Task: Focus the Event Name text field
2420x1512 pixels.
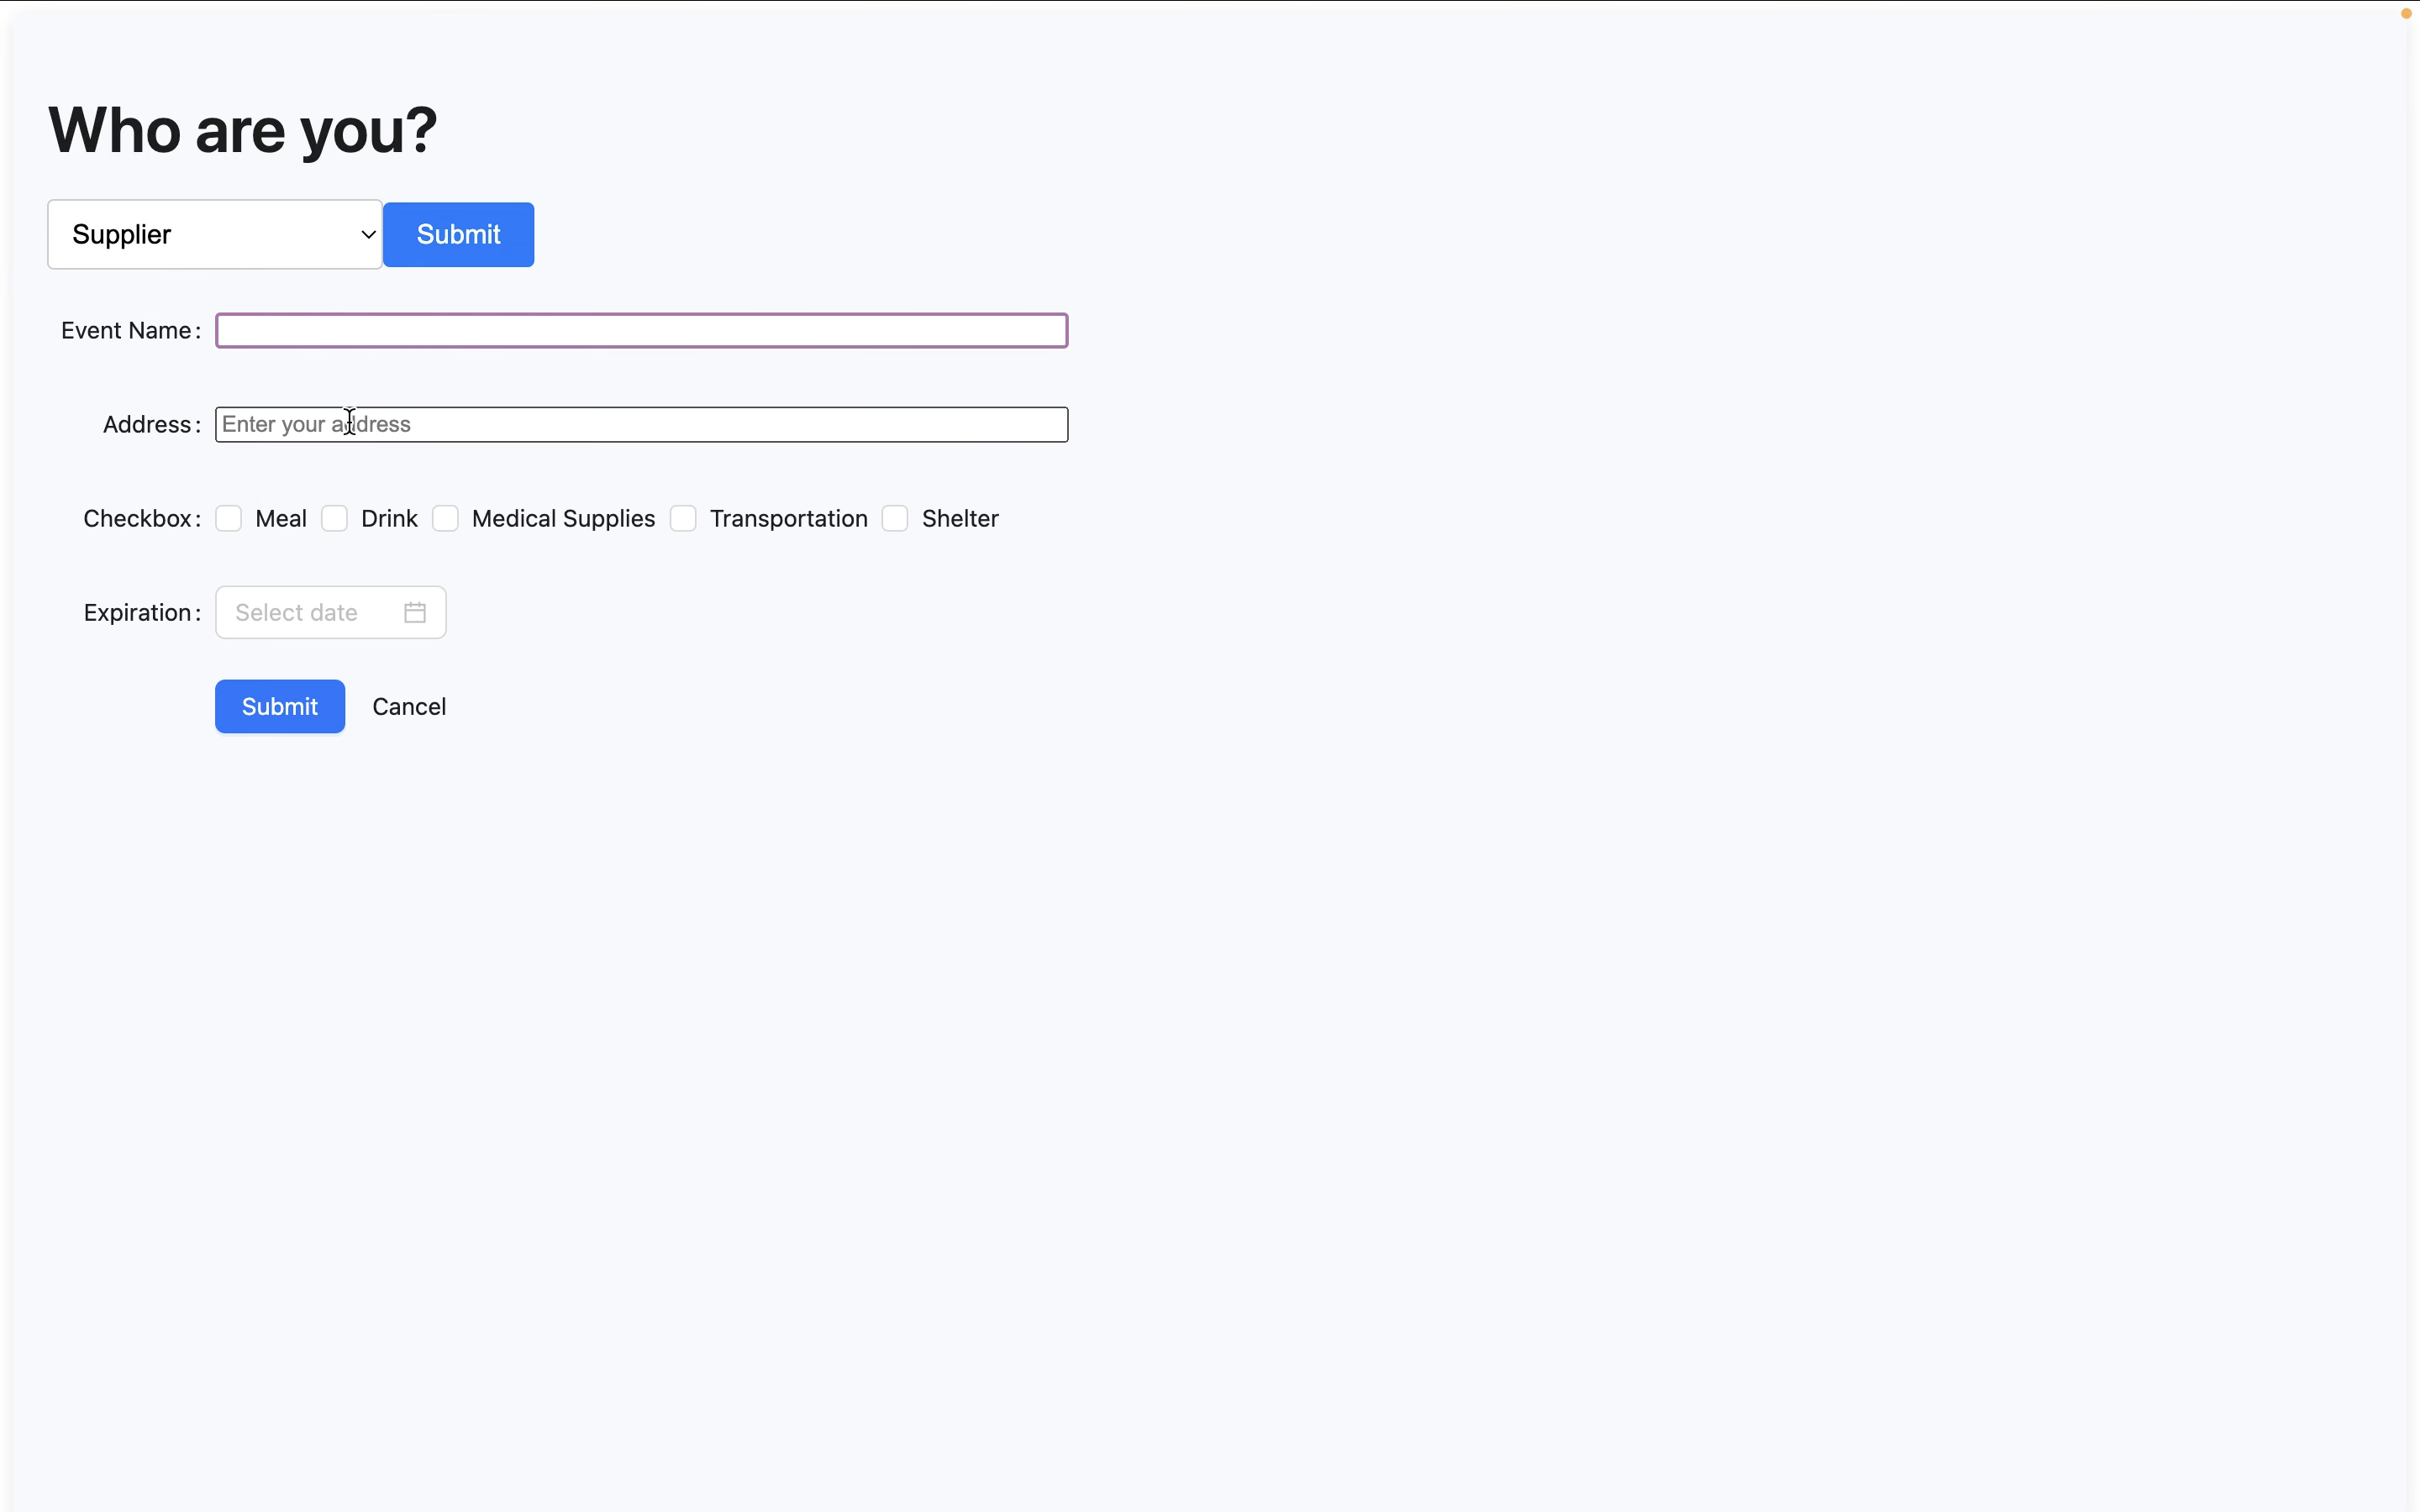Action: [641, 331]
